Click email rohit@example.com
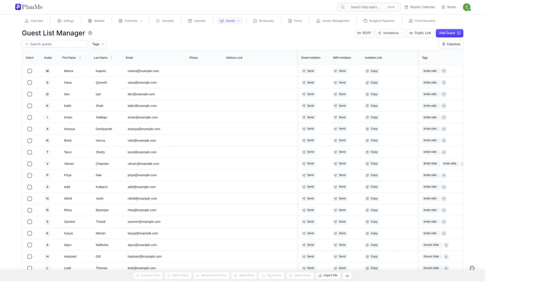539x300 pixels. coord(142,141)
